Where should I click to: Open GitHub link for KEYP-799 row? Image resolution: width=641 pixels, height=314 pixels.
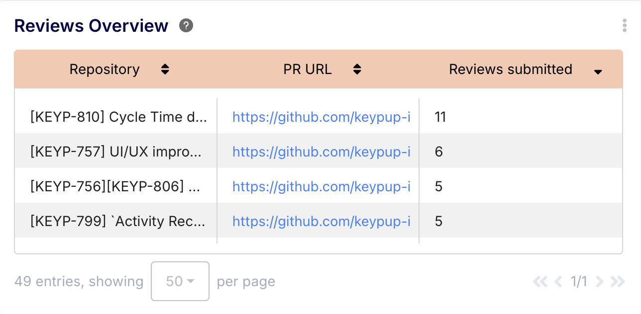(321, 221)
